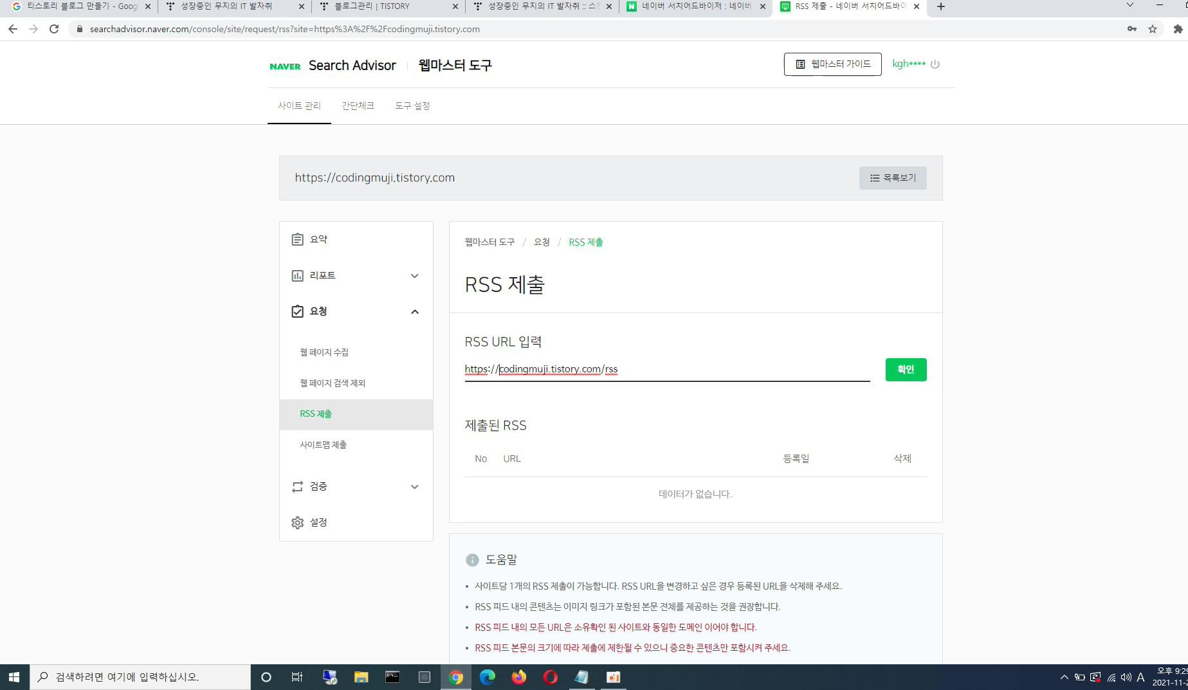Open the Windows Start menu
Viewport: 1188px width, 690px height.
coord(14,677)
